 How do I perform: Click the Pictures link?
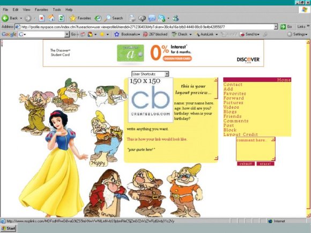click(x=233, y=103)
